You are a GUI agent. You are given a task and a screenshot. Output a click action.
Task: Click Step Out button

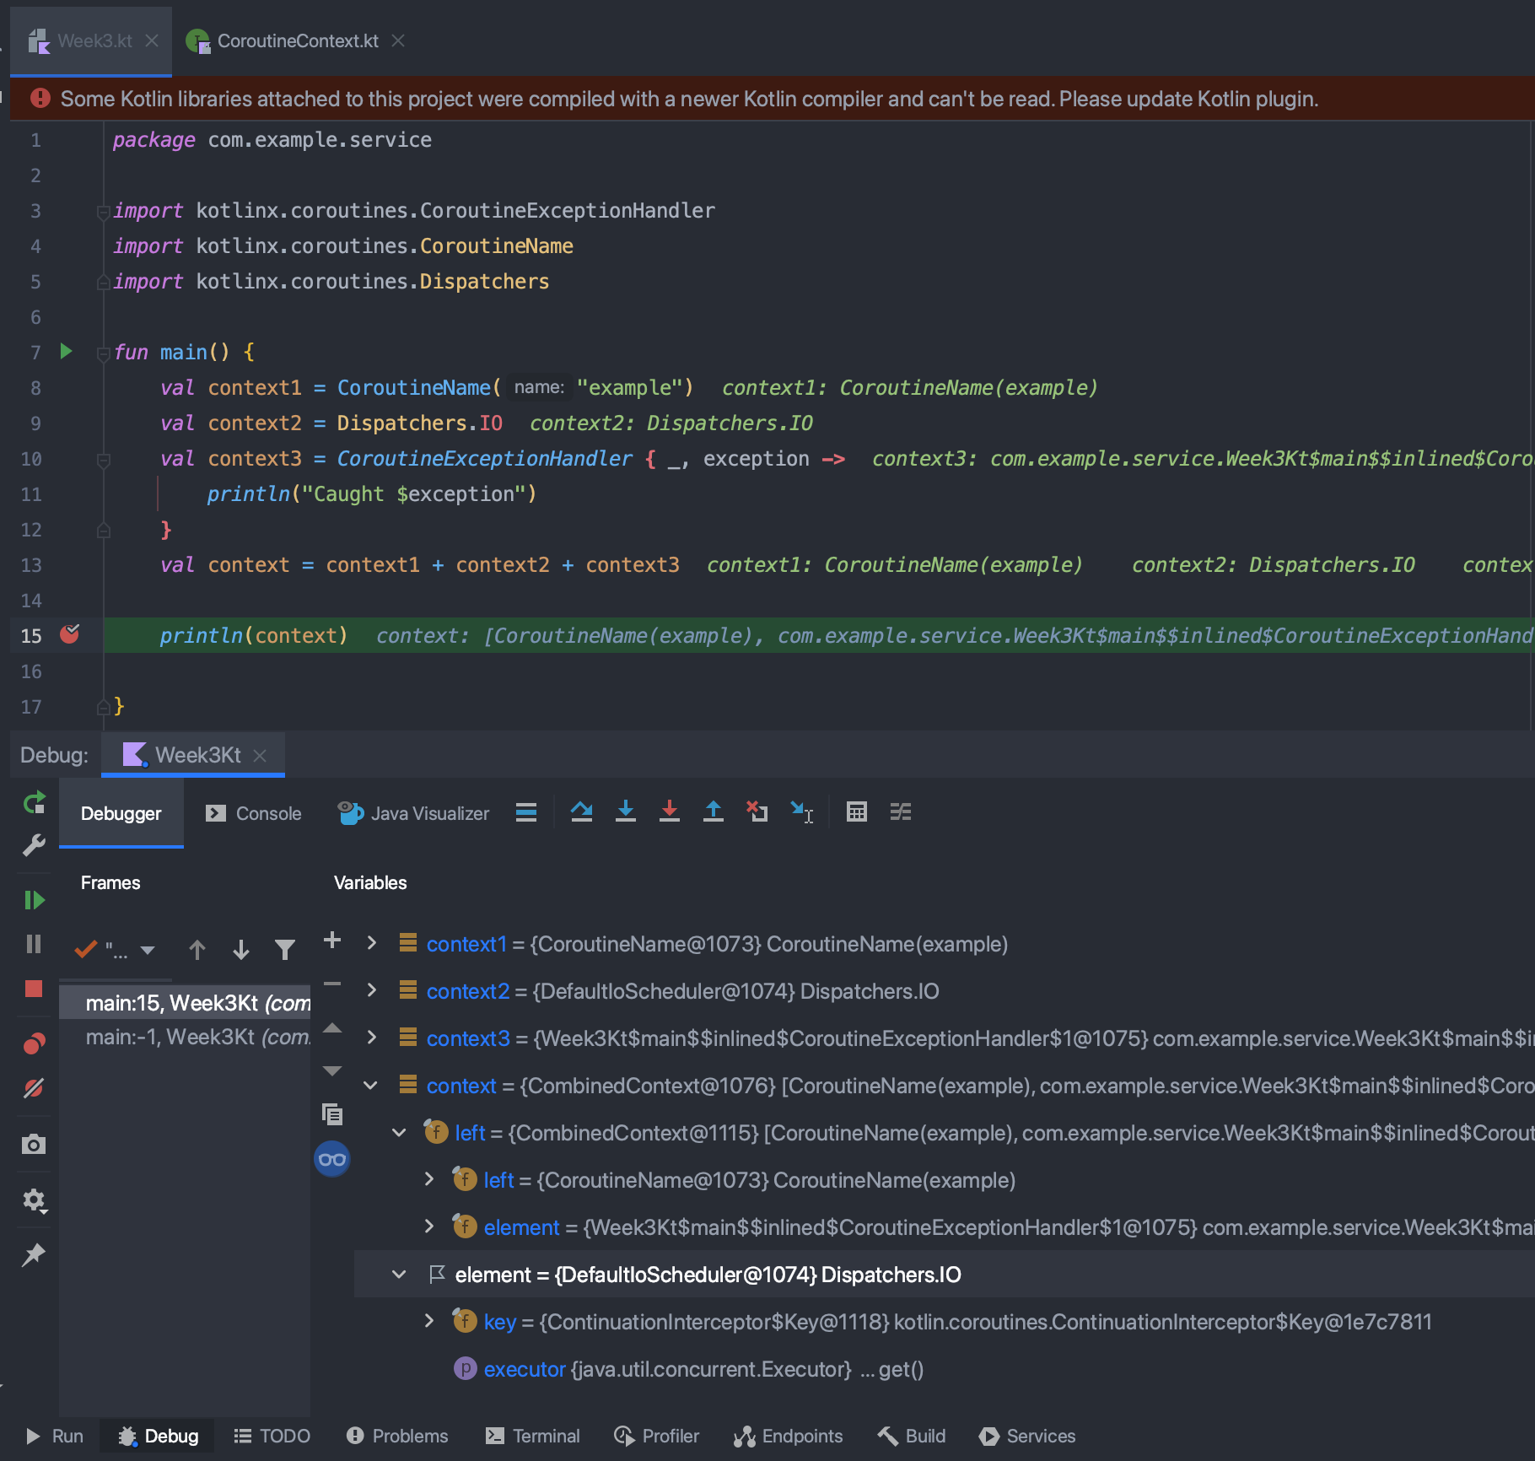pos(714,811)
